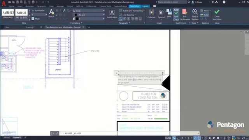Click the Open folder icon in quick access
The image size is (249, 140).
(x=14, y=2)
